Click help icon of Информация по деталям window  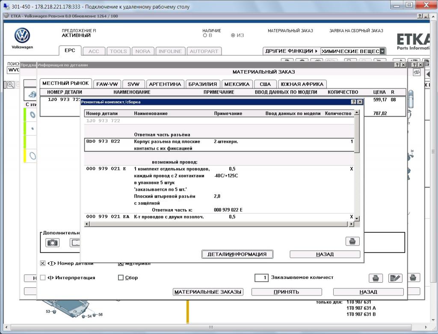click(397, 65)
